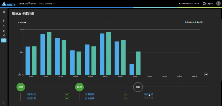Click the green 2022-Q4 bar
Screen dimensions: 222x106
pyautogui.click(x=138, y=63)
